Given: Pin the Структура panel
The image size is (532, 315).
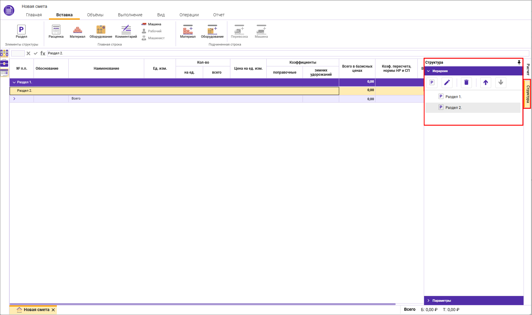Looking at the screenshot, I should 519,62.
